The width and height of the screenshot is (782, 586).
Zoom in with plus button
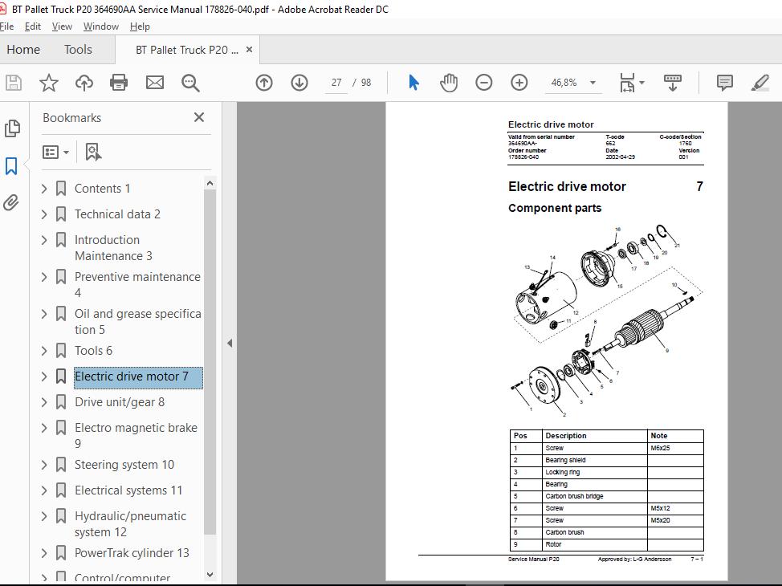click(519, 83)
